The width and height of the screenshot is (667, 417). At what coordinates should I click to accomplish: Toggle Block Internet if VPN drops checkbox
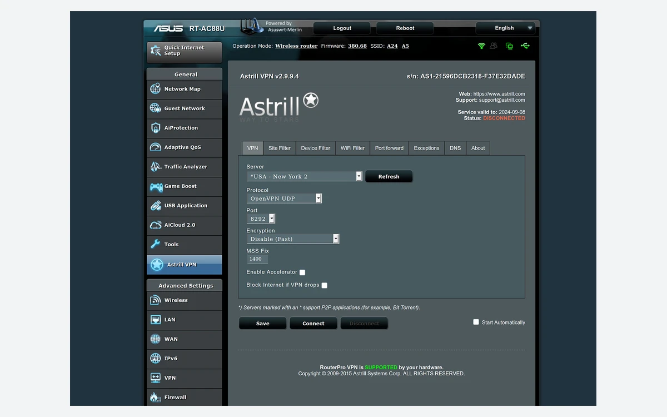[325, 285]
